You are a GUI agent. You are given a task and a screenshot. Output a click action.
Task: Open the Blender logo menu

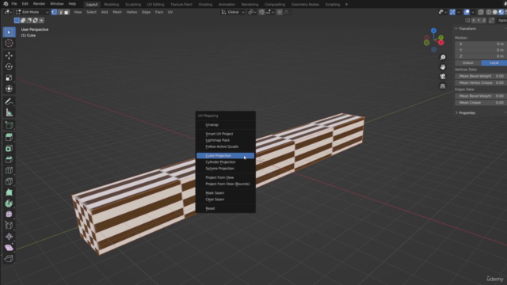tap(6, 4)
